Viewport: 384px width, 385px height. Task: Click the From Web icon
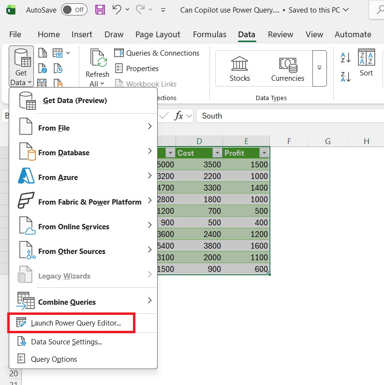(x=43, y=69)
